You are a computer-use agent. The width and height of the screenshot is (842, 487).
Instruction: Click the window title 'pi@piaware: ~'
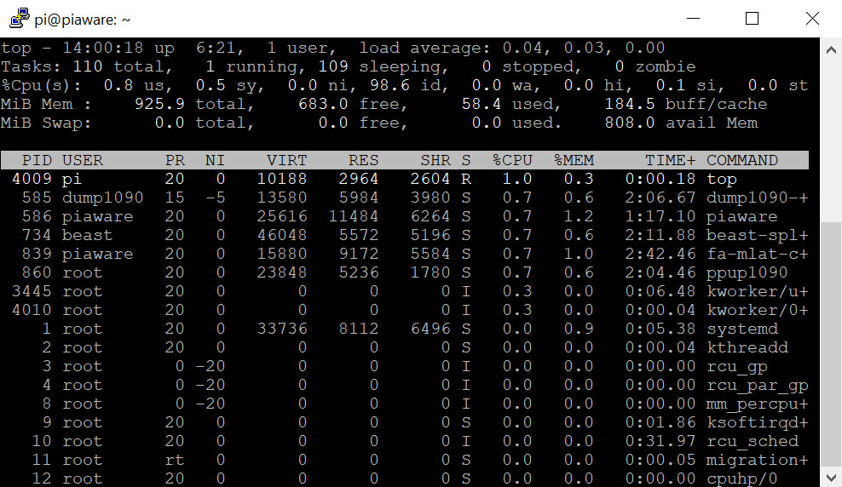(82, 20)
